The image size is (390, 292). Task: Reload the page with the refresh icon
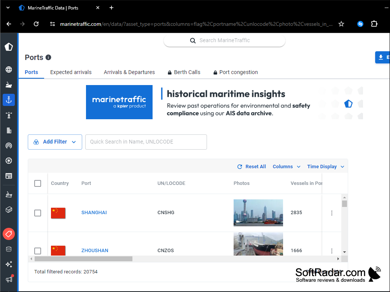[x=36, y=24]
